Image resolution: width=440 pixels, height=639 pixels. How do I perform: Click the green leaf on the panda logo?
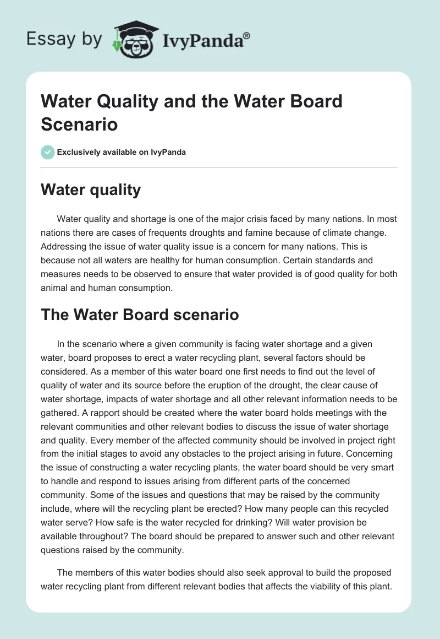[x=117, y=45]
